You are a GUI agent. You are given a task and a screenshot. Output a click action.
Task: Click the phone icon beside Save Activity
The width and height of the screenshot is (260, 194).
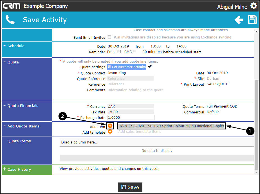point(10,20)
